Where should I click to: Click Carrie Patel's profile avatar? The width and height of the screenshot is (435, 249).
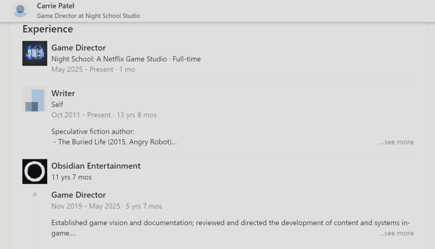tap(20, 10)
